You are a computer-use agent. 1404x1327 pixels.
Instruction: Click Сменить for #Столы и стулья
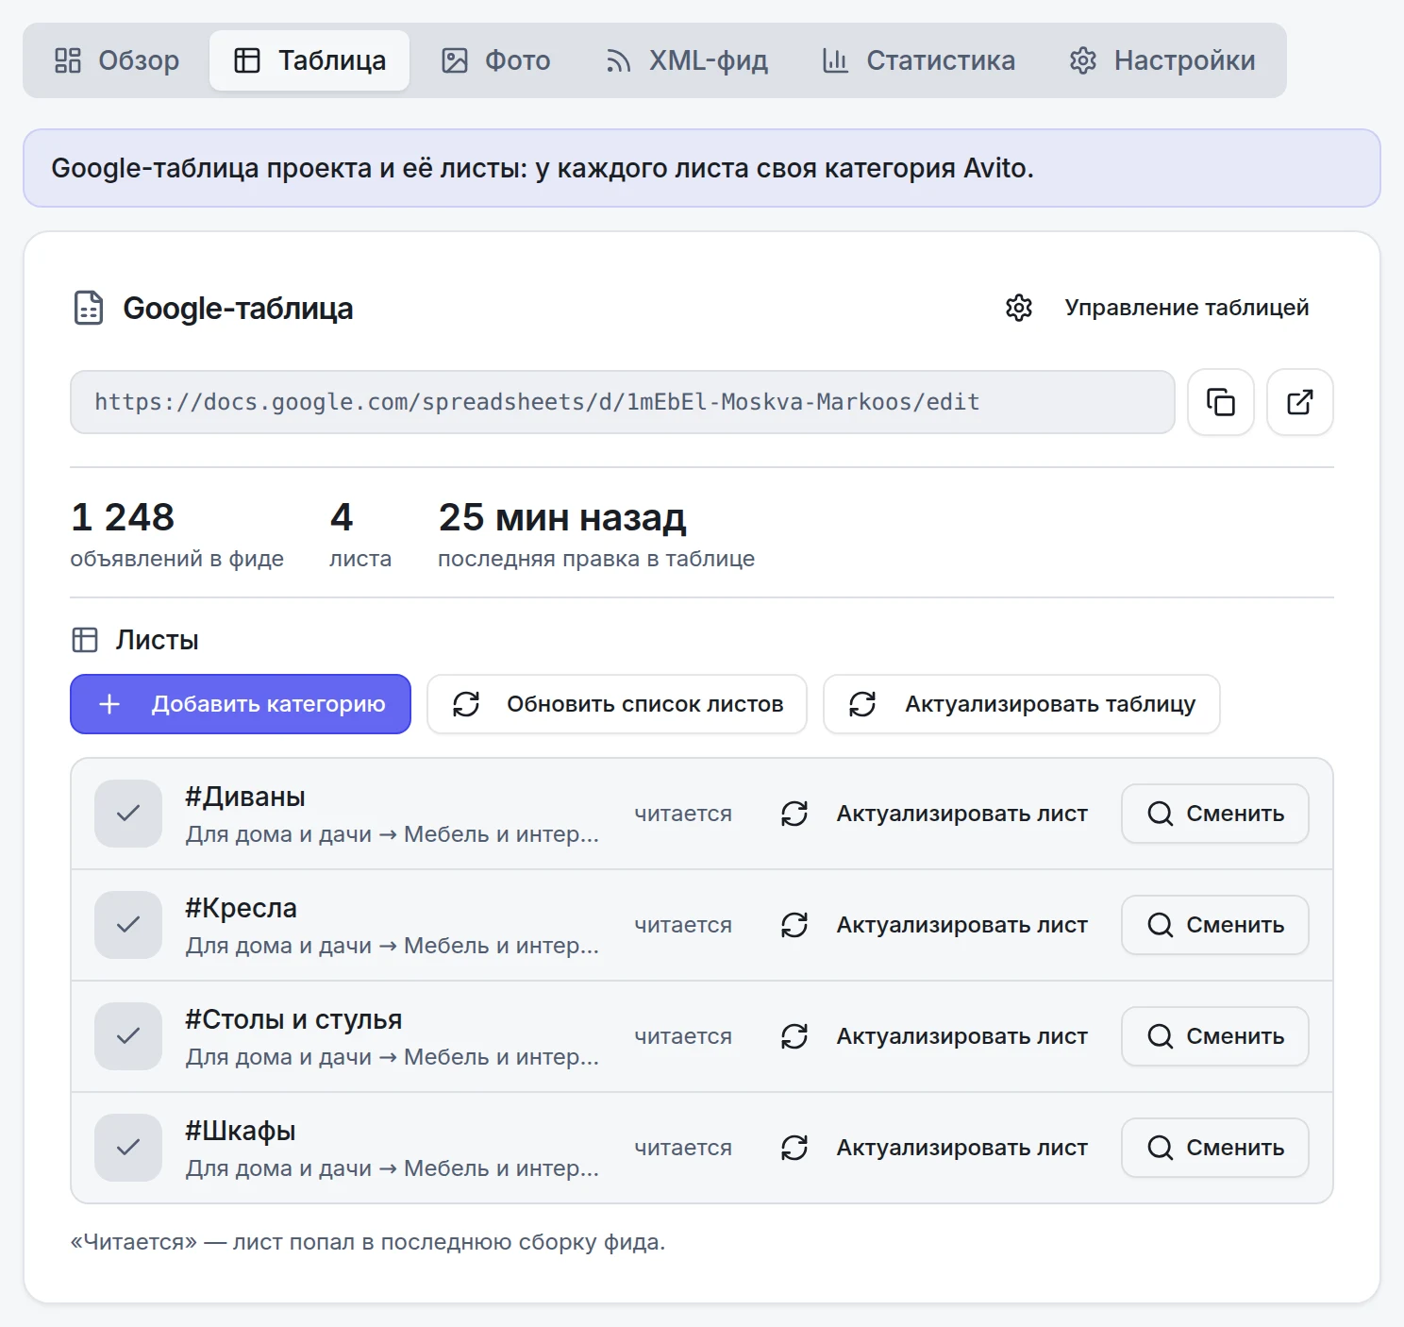pos(1215,1036)
